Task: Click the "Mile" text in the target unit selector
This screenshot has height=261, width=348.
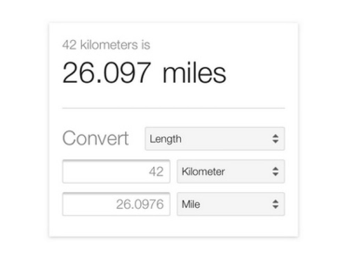Action: (191, 204)
